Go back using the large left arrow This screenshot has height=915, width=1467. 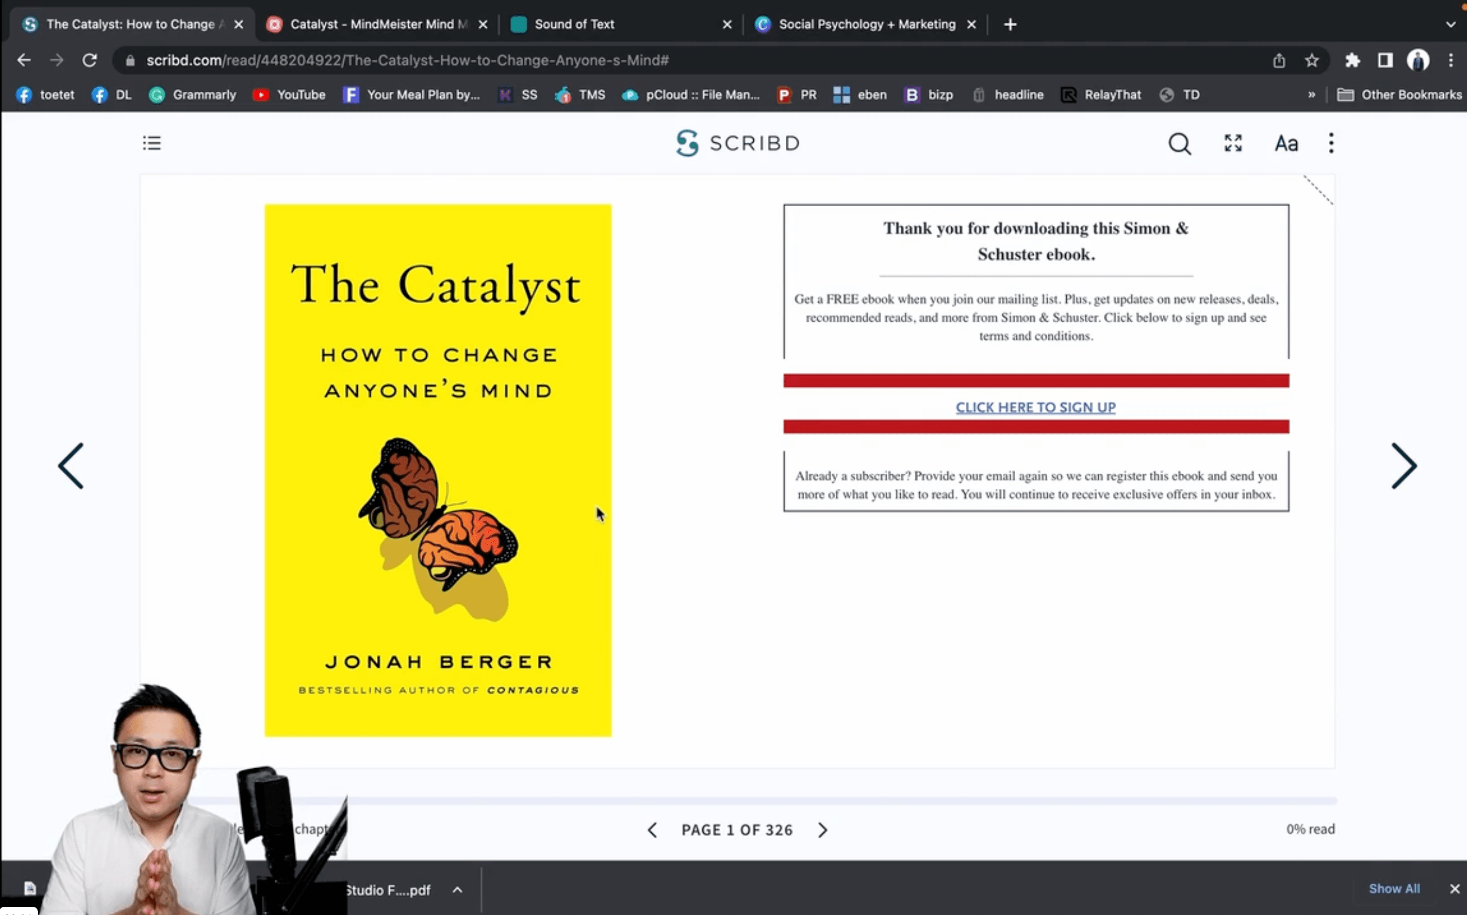(x=71, y=466)
